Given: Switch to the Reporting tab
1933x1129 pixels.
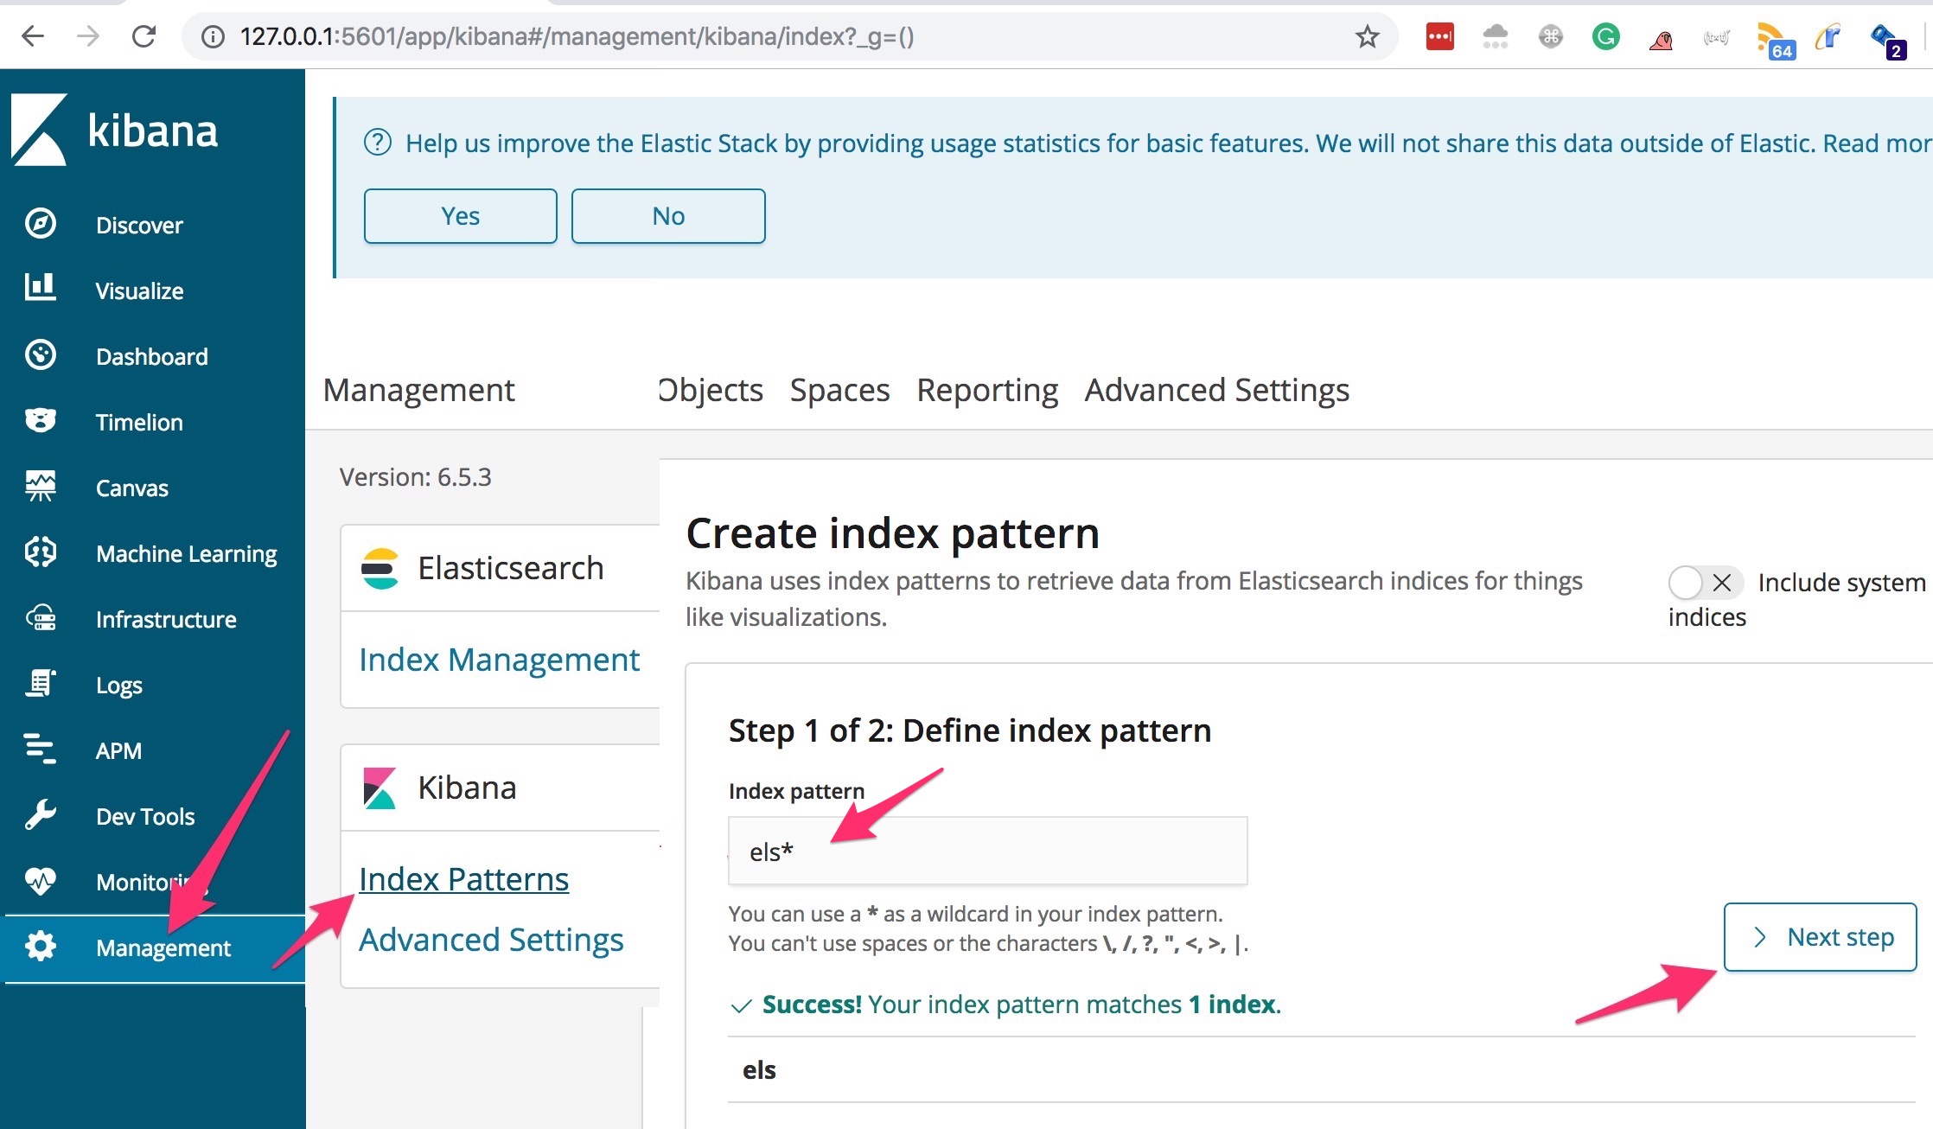Looking at the screenshot, I should pyautogui.click(x=987, y=391).
